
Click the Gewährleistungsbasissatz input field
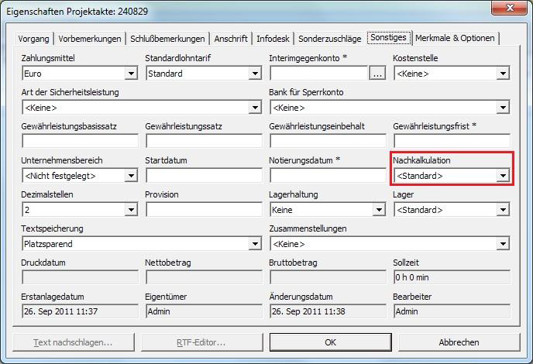80,142
